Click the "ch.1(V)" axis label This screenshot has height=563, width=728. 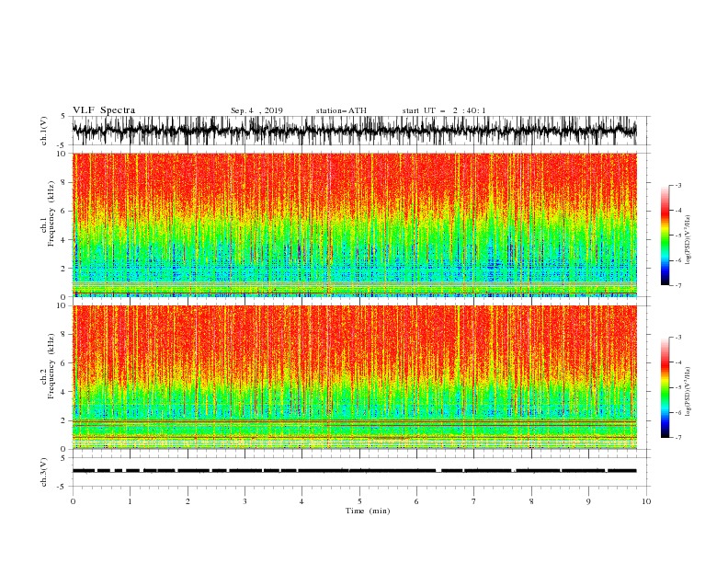tap(44, 131)
